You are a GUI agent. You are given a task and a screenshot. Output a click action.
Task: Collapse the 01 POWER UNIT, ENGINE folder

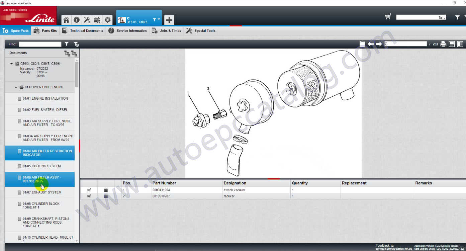pyautogui.click(x=16, y=87)
